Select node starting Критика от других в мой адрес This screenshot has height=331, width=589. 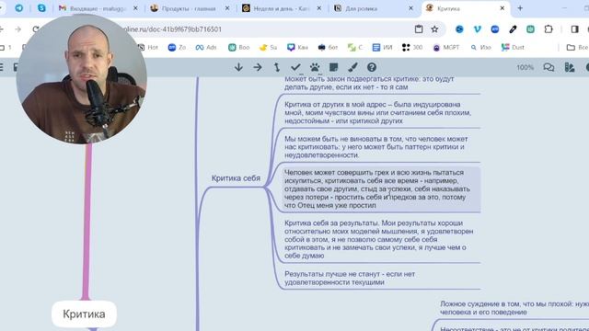377,112
